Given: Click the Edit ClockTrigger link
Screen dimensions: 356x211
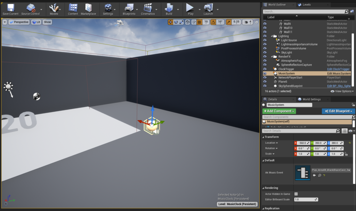Looking at the screenshot, I should click(338, 69).
